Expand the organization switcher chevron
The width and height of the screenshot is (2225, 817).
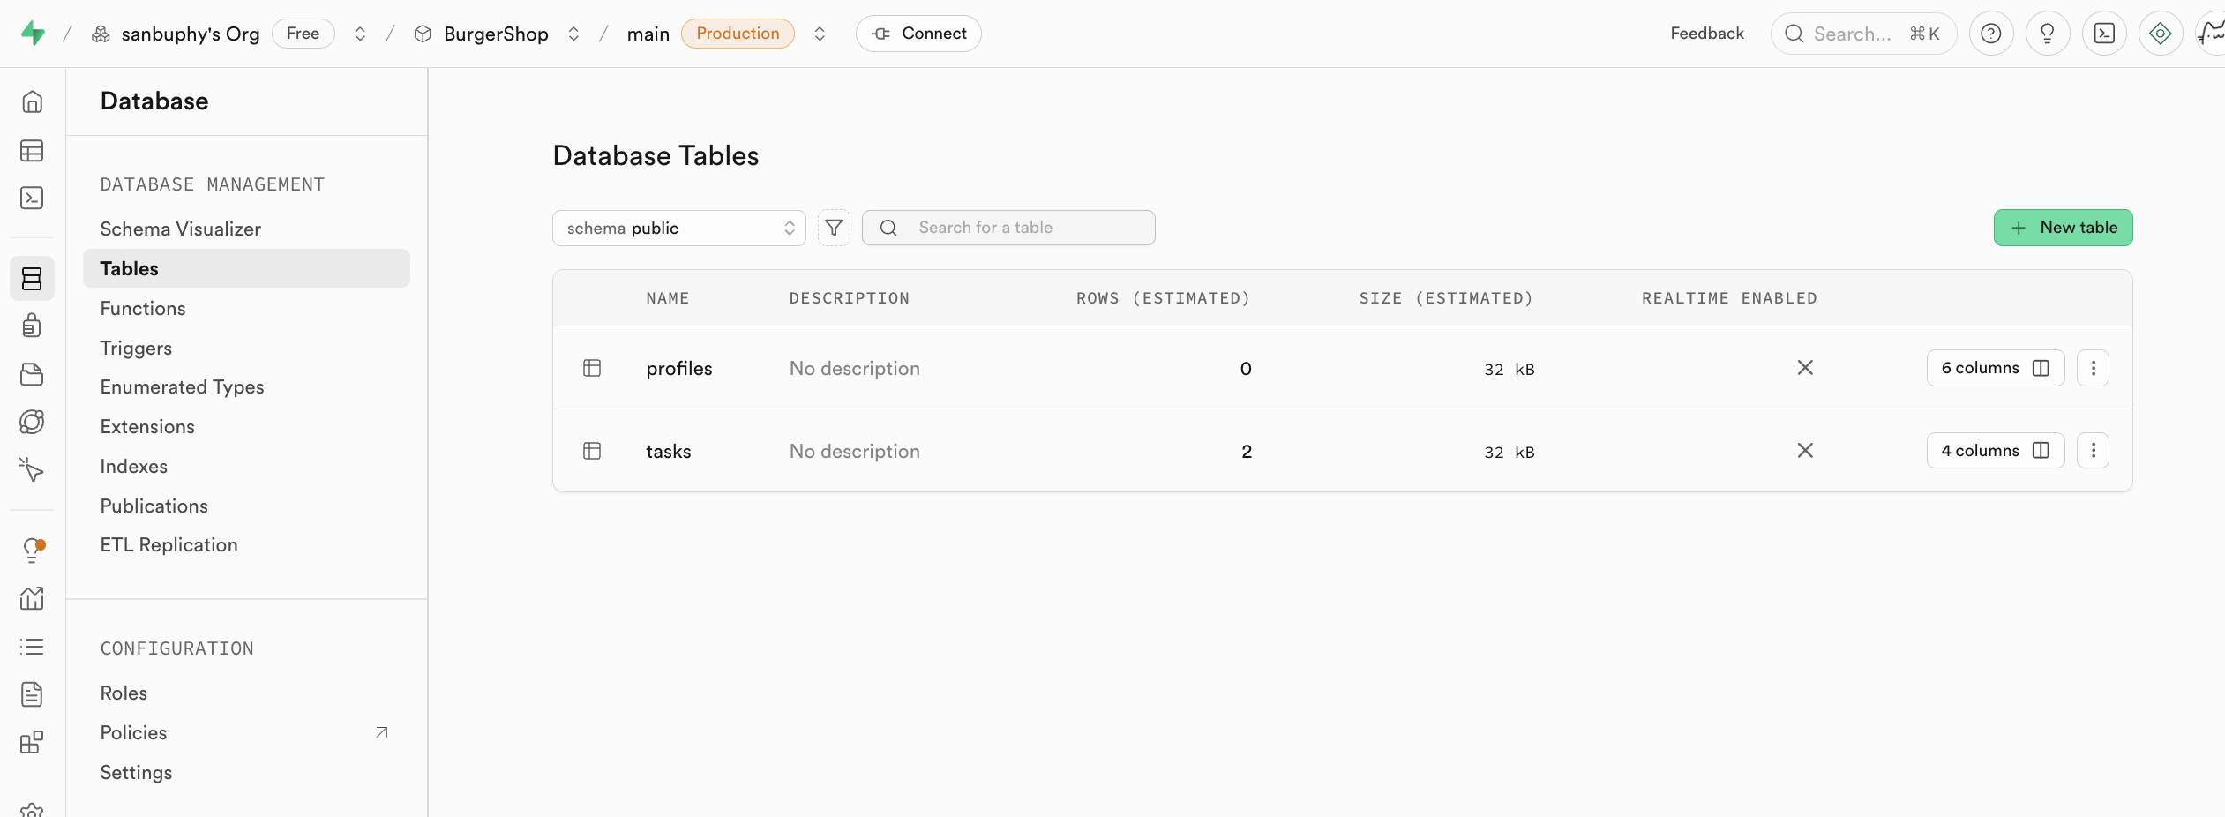(360, 34)
